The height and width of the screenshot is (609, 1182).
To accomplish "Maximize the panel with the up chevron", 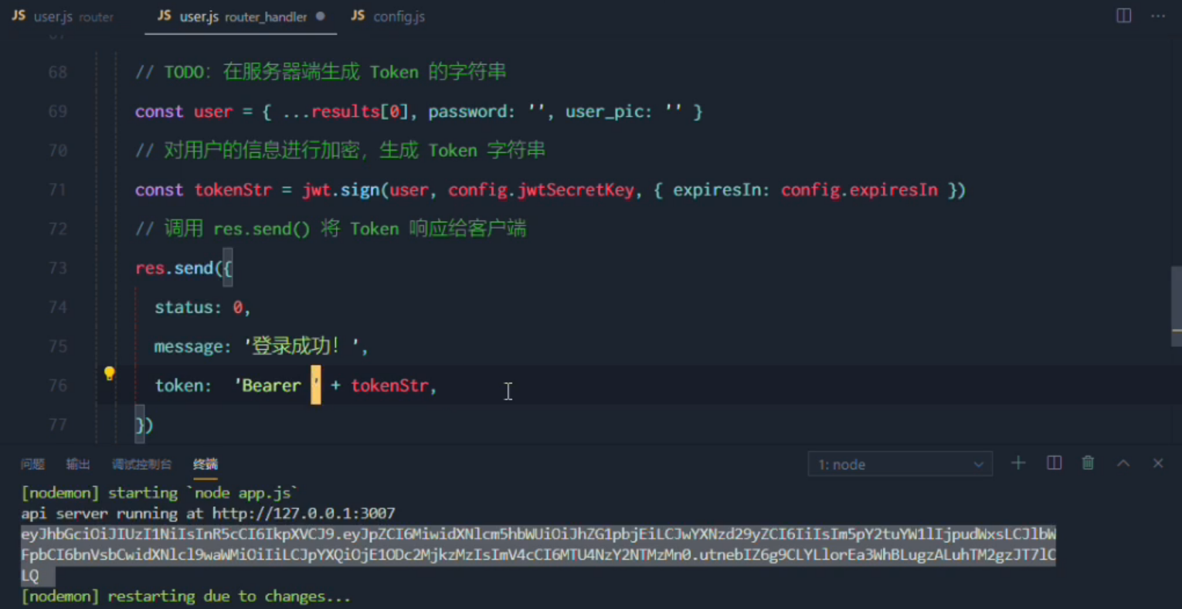I will tap(1123, 463).
